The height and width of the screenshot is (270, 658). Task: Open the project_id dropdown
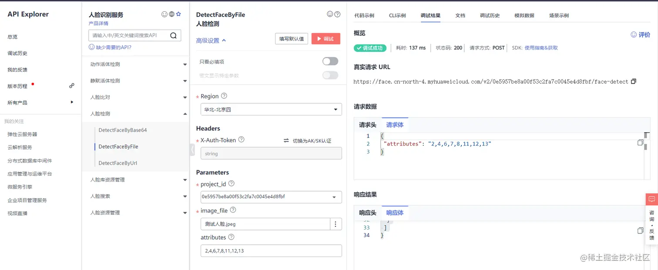[x=271, y=197]
